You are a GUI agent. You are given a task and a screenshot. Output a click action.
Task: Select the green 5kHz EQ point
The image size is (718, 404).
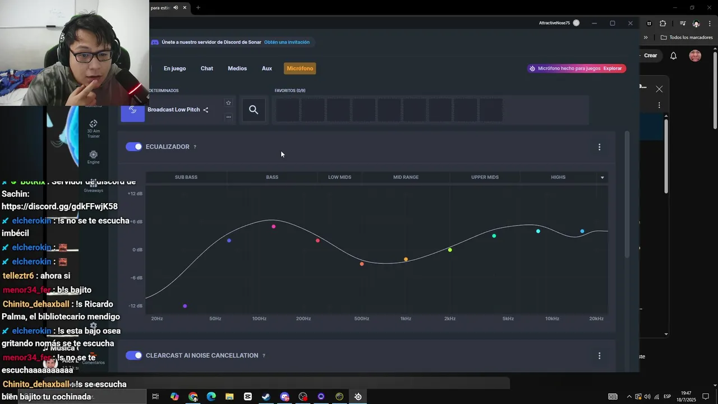point(494,236)
